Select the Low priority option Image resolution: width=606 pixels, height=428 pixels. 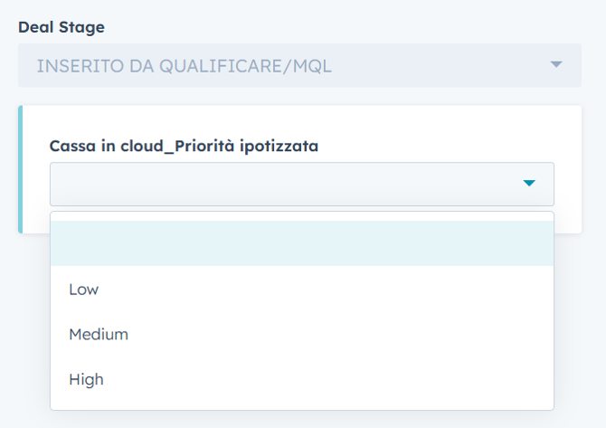(84, 290)
